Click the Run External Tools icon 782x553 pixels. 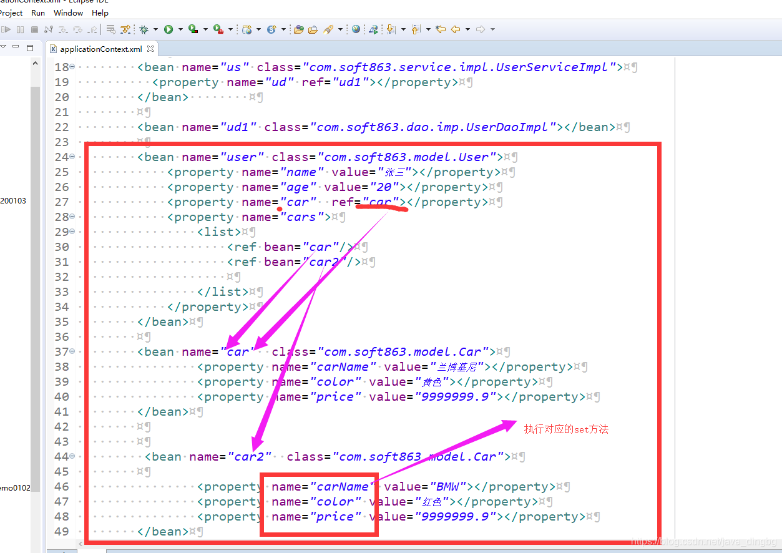pos(218,29)
